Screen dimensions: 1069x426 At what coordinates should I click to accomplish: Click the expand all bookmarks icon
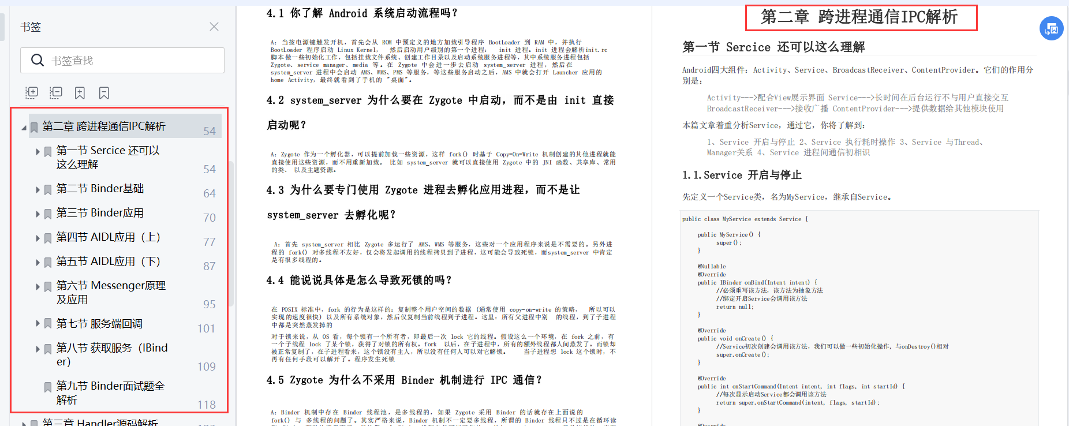pos(32,92)
